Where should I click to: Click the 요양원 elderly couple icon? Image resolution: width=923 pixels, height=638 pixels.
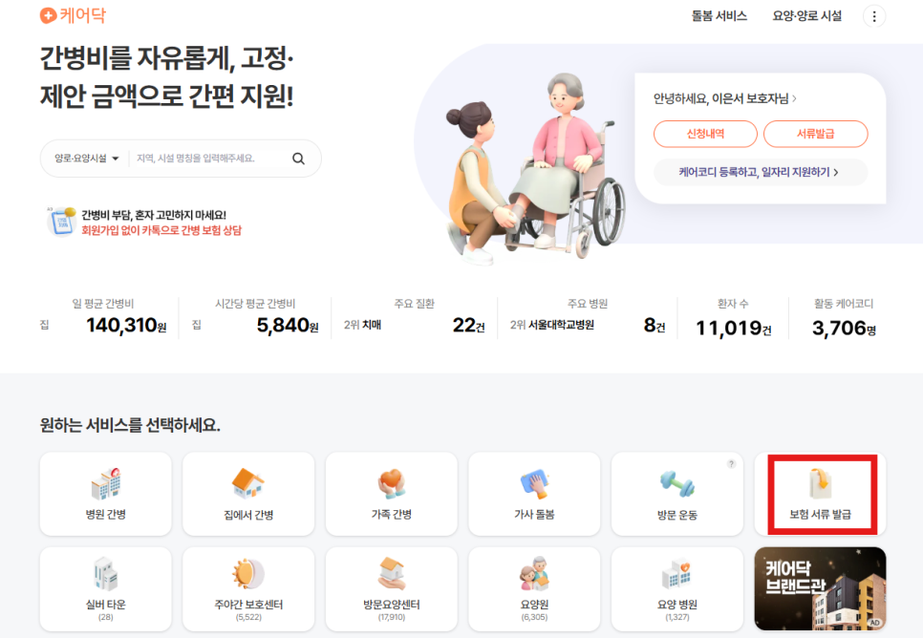(x=534, y=575)
